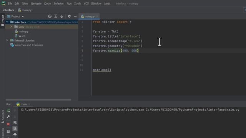This screenshot has width=246, height=138.
Task: Open the Code menu
Action: [x=47, y=3]
